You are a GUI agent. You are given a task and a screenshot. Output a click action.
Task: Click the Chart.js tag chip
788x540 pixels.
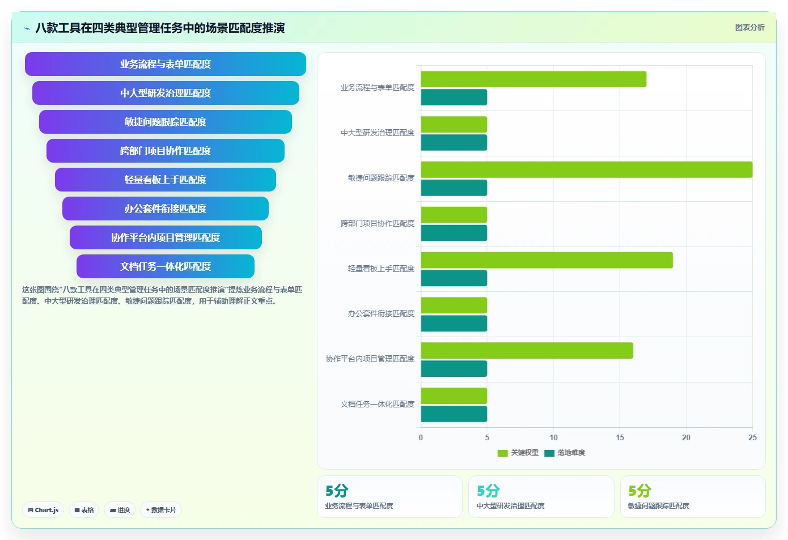(x=43, y=510)
